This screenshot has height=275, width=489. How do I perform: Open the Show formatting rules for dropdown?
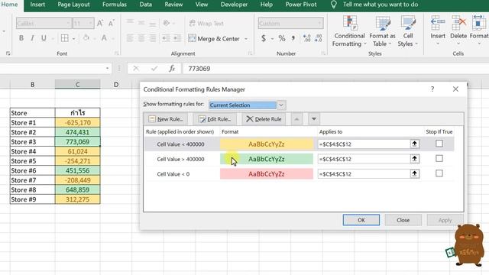pyautogui.click(x=281, y=105)
